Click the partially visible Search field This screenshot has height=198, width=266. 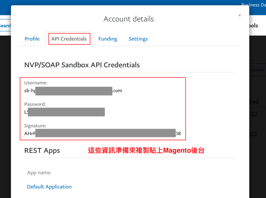click(x=5, y=26)
